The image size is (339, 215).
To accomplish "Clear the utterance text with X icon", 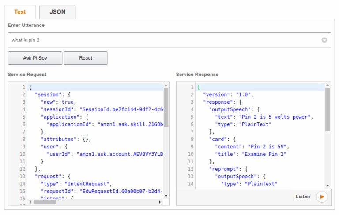I will 324,40.
